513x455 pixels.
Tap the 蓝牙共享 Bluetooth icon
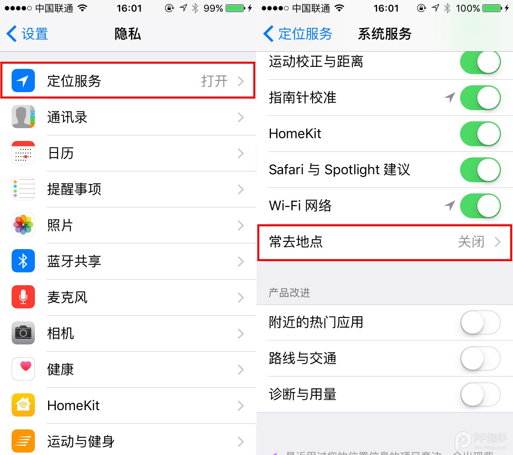pyautogui.click(x=23, y=261)
